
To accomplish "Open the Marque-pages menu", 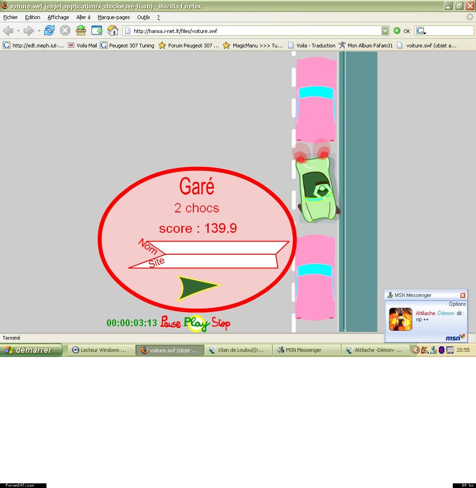I will [x=113, y=17].
